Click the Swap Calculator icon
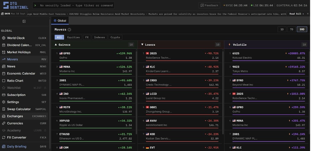311x151 pixels. click(x=4, y=109)
